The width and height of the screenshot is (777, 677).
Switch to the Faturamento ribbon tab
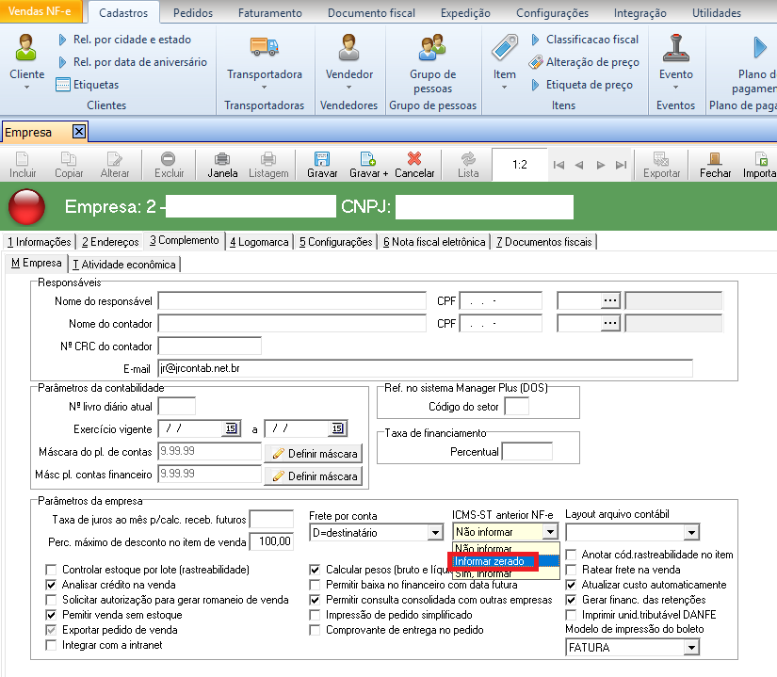pyautogui.click(x=270, y=13)
